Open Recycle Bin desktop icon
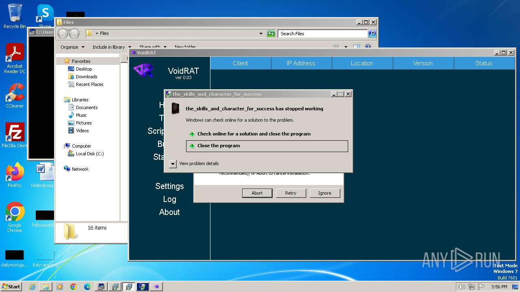Image resolution: width=520 pixels, height=292 pixels. (x=15, y=16)
